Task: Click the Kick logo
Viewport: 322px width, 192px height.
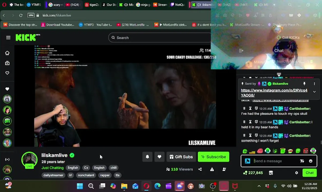Action: pyautogui.click(x=28, y=38)
